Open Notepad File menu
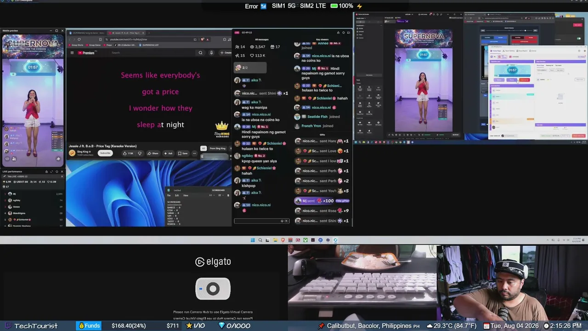588x331 pixels. [169, 195]
